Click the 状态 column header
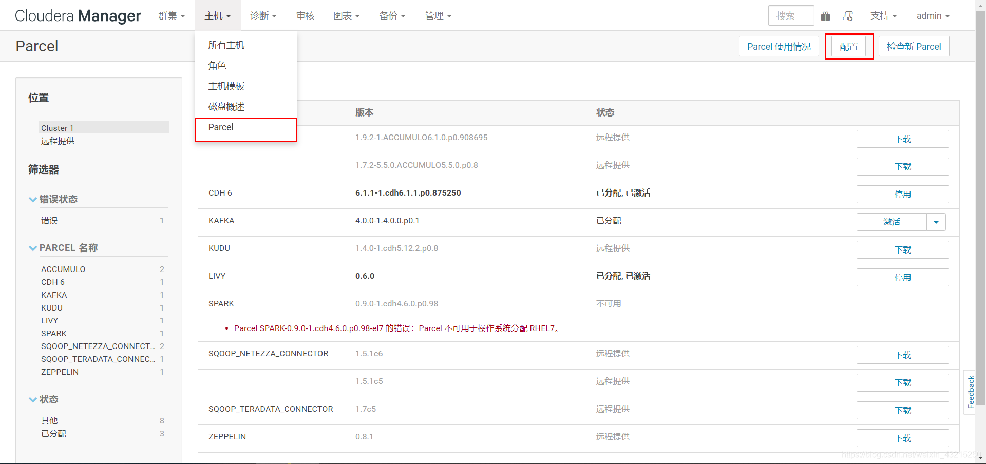 (605, 112)
